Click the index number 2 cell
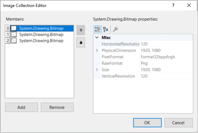Image resolution: width=198 pixels, height=133 pixels. pos(8,41)
